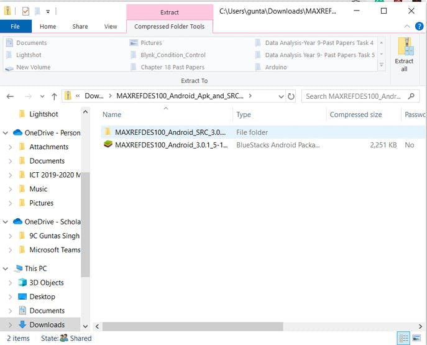Screen dimensions: 427x345
Task: Sort files by the Name column header
Action: click(112, 114)
